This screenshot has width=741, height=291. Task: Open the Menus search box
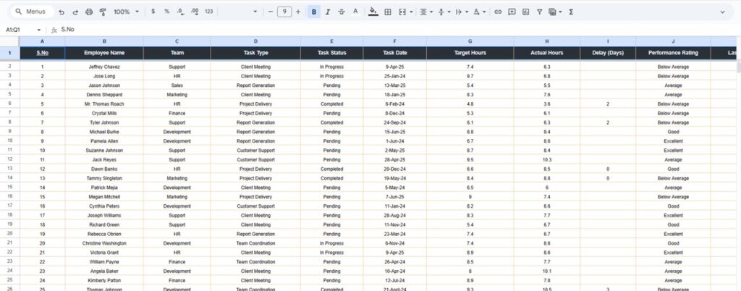coord(31,12)
